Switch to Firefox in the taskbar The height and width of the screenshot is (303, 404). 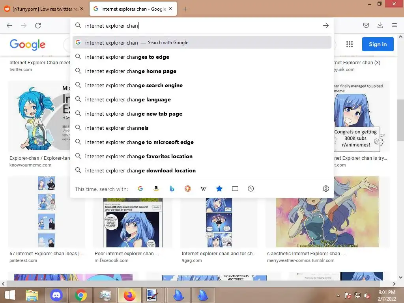click(129, 295)
